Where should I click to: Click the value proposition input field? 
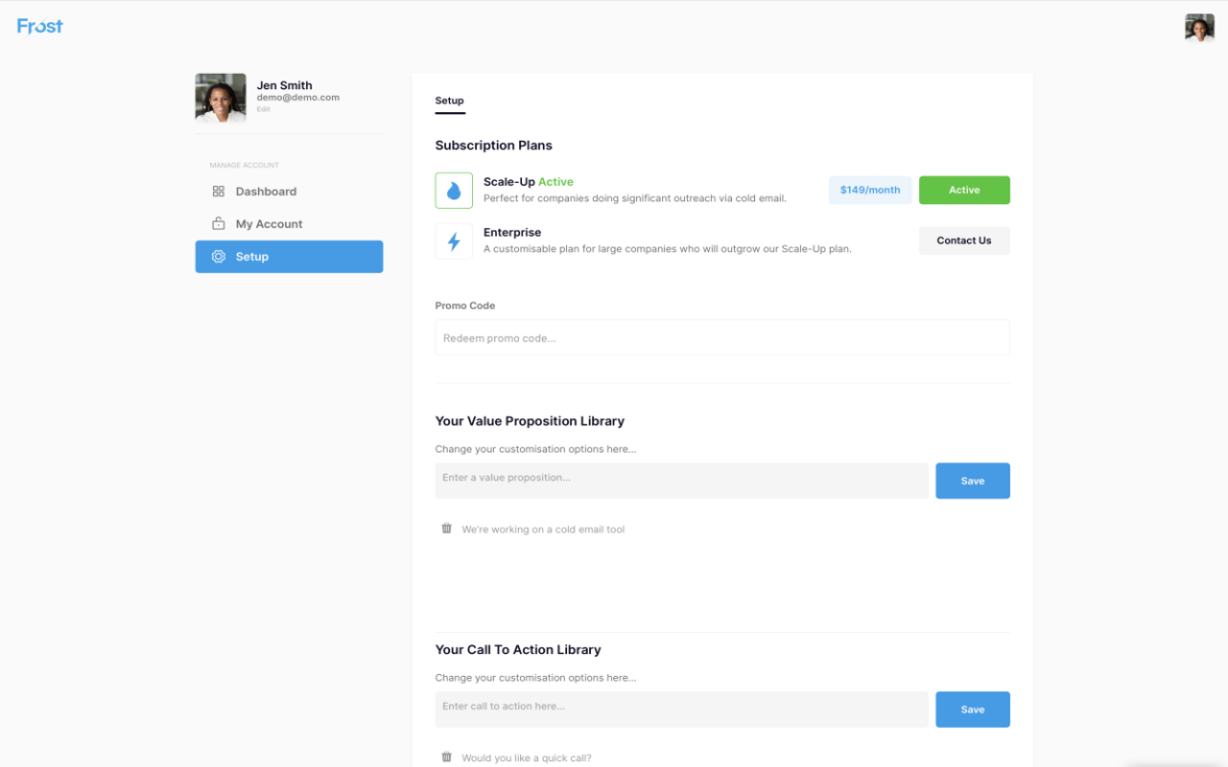coord(682,480)
